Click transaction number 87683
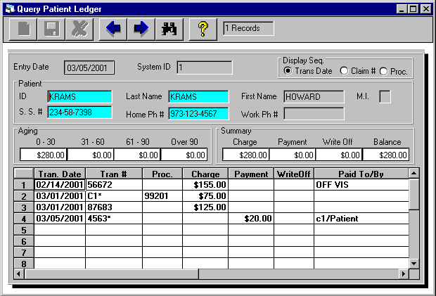436x296 pixels. (114, 207)
